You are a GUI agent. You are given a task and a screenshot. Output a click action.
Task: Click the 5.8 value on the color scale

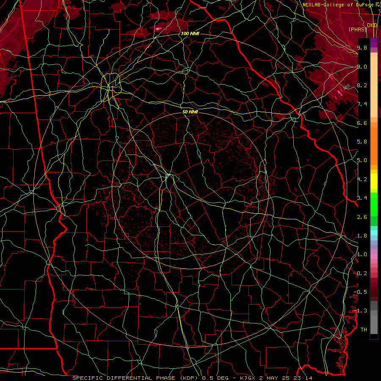point(362,142)
